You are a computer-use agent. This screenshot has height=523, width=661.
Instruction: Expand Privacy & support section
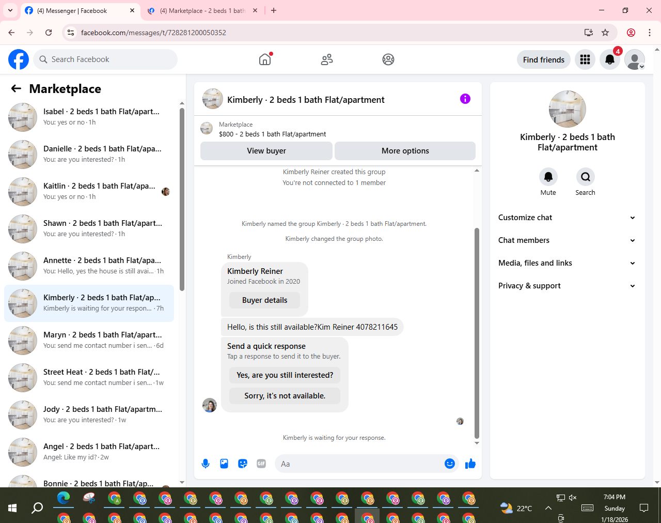point(567,286)
